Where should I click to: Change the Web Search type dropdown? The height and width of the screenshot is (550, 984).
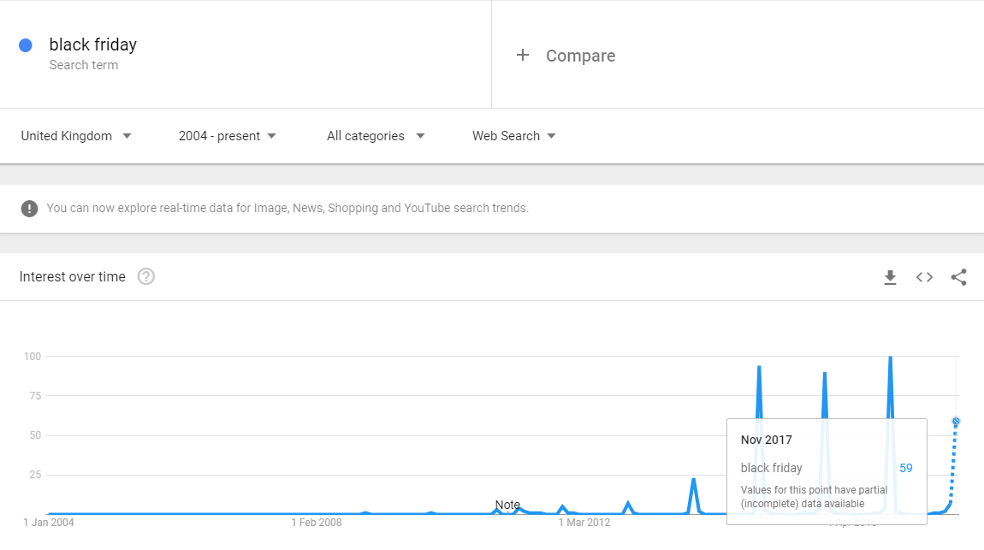coord(513,136)
